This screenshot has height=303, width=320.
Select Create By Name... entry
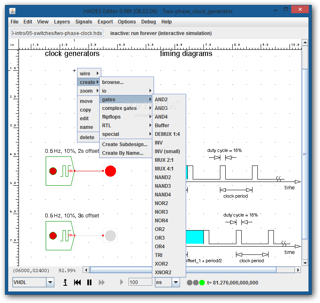[126, 153]
